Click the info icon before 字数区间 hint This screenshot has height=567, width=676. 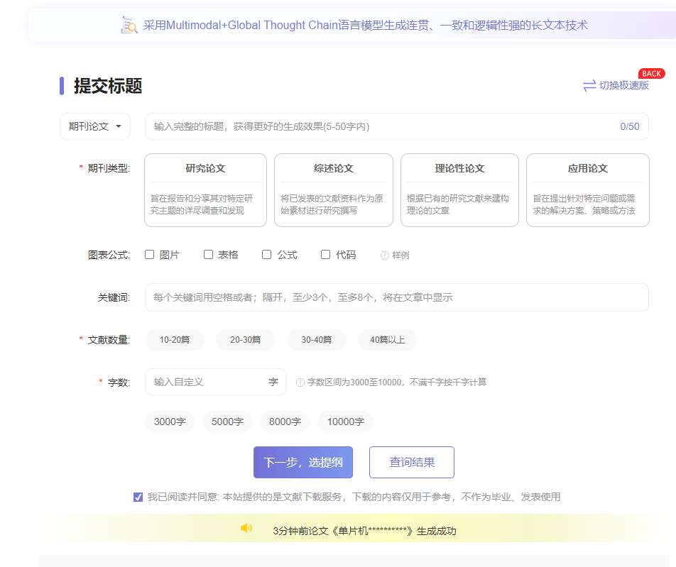click(x=300, y=382)
